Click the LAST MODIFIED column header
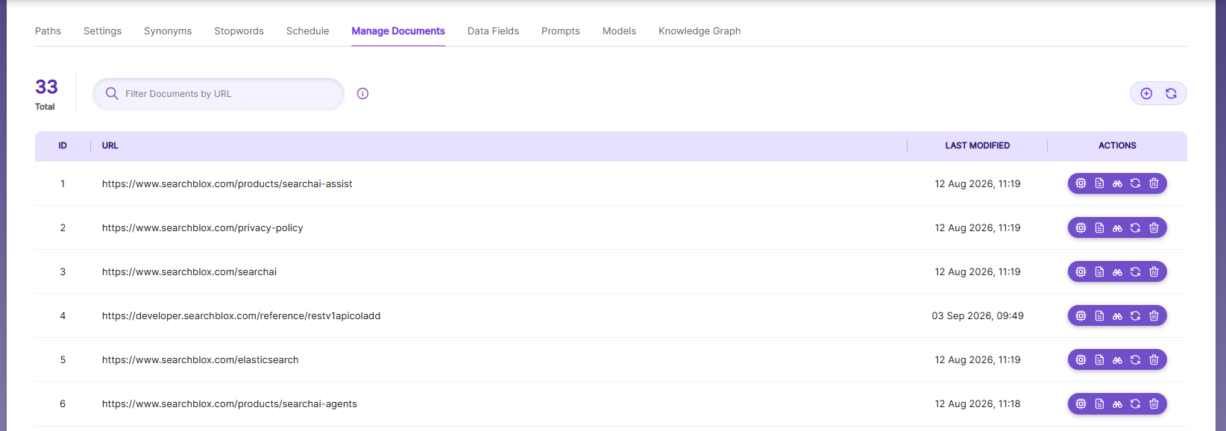Screen dimensions: 1226x431 tap(978, 145)
